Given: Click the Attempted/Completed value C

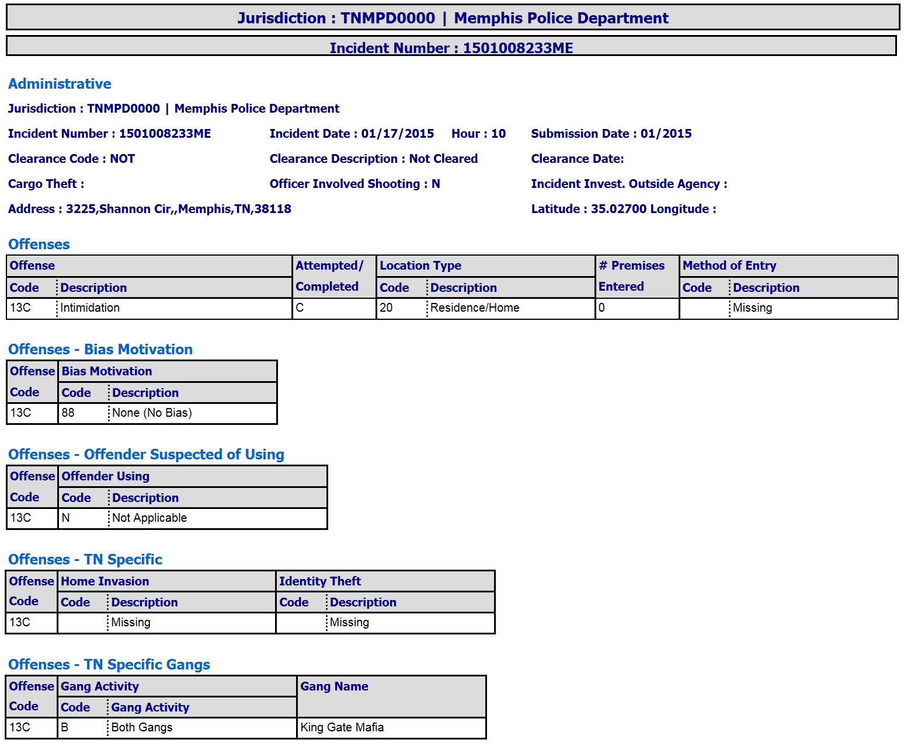Looking at the screenshot, I should coord(334,308).
